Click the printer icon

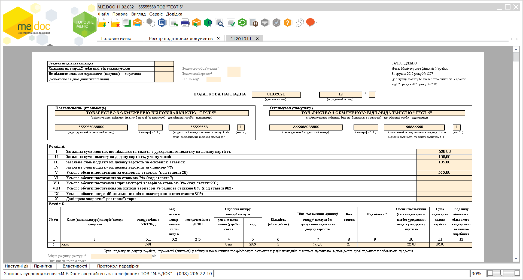click(x=185, y=23)
